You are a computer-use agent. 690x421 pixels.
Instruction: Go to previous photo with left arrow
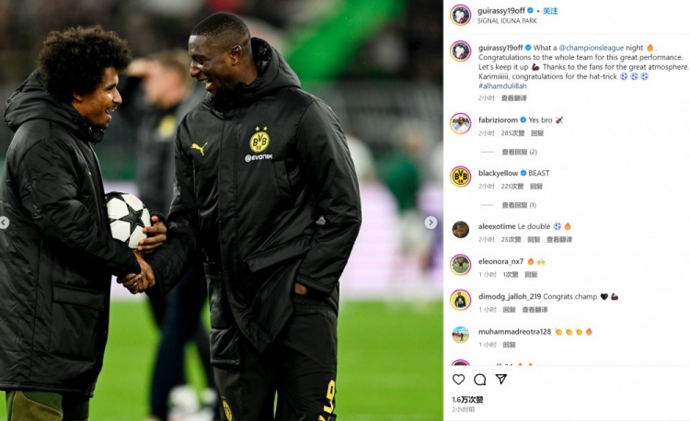coord(4,222)
